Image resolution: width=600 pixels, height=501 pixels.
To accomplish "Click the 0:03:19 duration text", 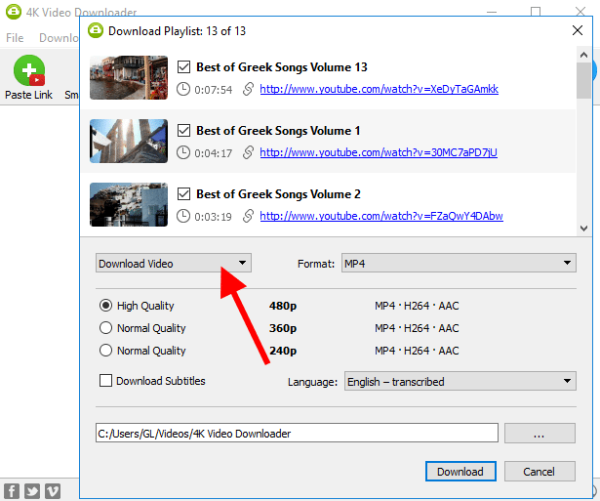I will (x=213, y=217).
